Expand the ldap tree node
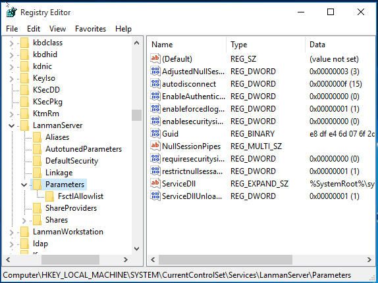This screenshot has height=283, width=378. [11, 244]
